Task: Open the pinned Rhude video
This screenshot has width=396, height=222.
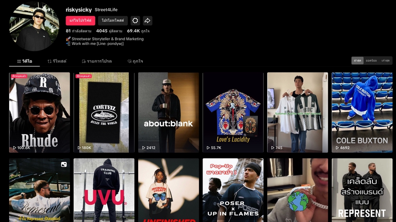Action: tap(40, 112)
